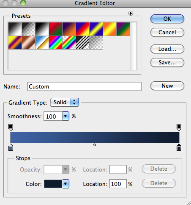Click the color stop Location field
191x205 pixels.
click(x=118, y=184)
